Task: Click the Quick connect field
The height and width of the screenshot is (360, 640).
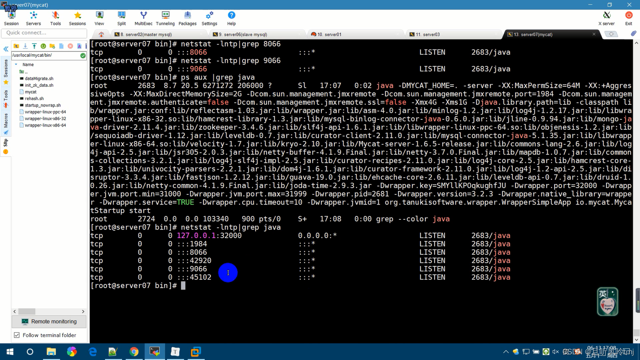Action: coord(45,33)
